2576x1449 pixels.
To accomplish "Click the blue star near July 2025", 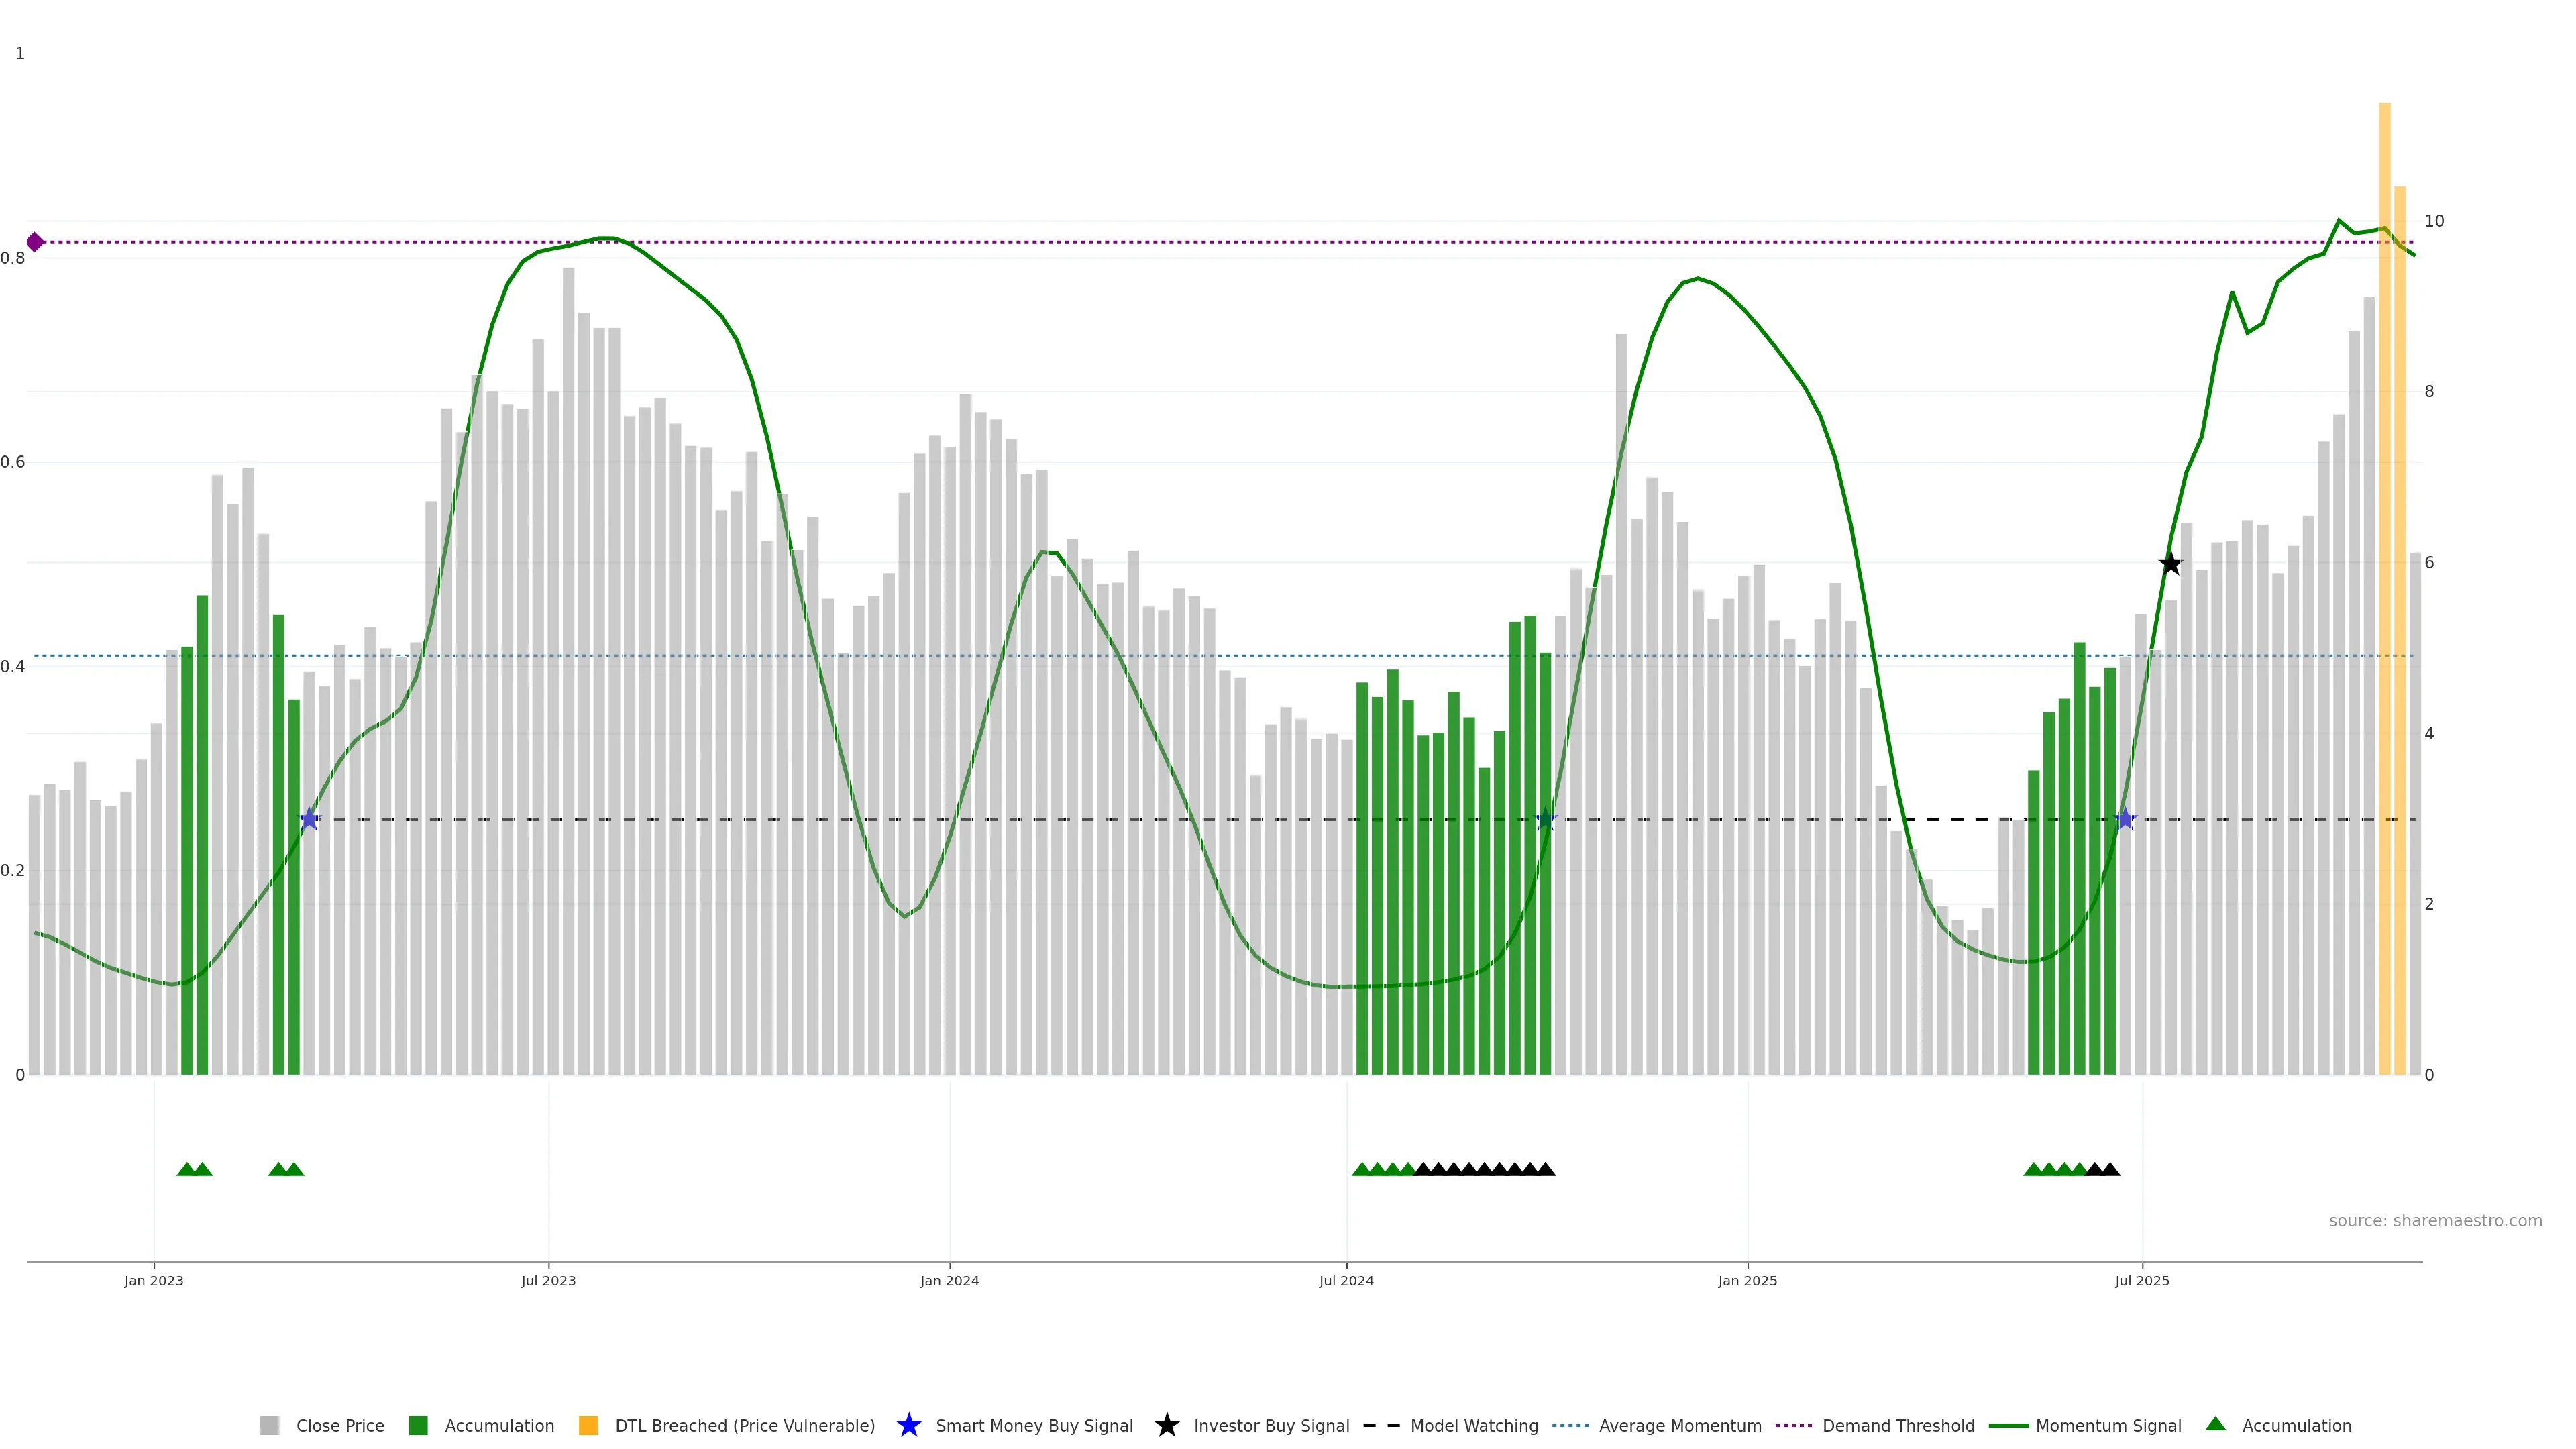I will click(x=2125, y=820).
